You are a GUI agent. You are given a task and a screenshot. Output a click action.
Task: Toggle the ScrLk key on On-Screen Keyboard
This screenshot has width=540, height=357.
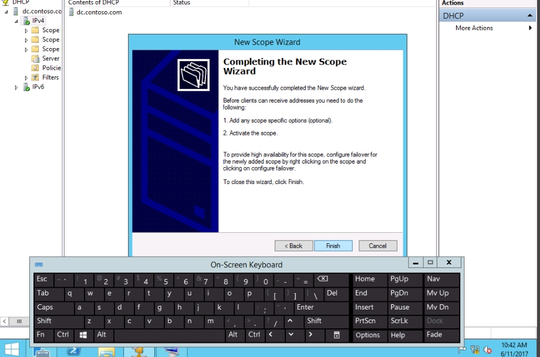pyautogui.click(x=405, y=321)
